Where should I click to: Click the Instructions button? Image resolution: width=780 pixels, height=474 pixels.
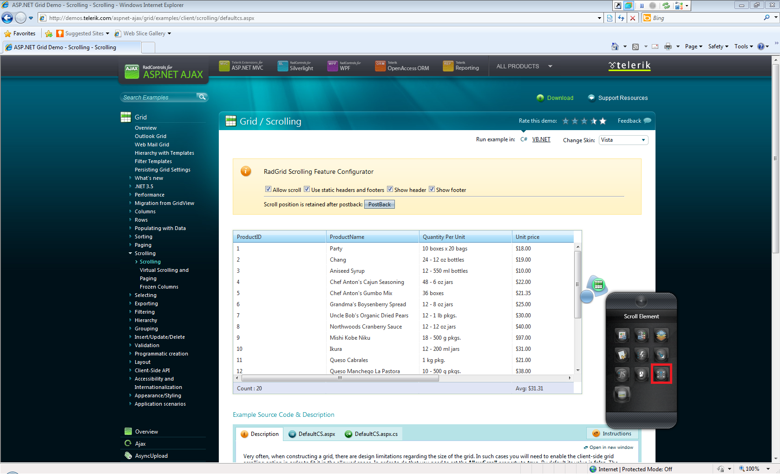pyautogui.click(x=612, y=434)
